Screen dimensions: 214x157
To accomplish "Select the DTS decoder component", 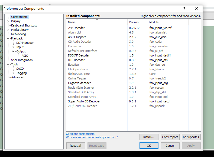I will (x=134, y=60).
